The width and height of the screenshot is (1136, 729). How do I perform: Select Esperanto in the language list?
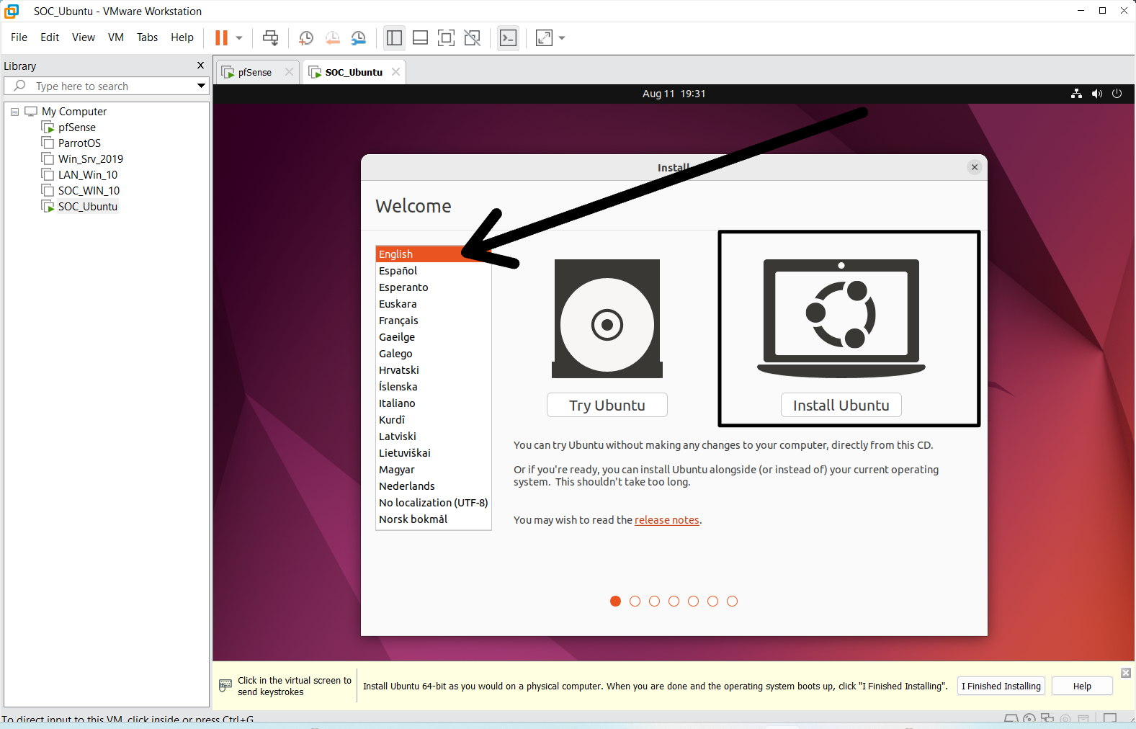[x=433, y=287]
